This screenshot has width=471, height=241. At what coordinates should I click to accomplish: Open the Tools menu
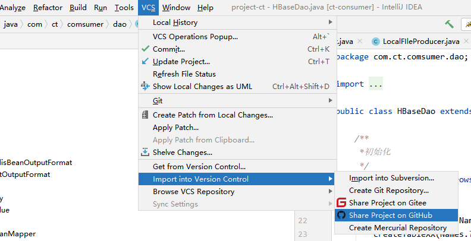(124, 8)
